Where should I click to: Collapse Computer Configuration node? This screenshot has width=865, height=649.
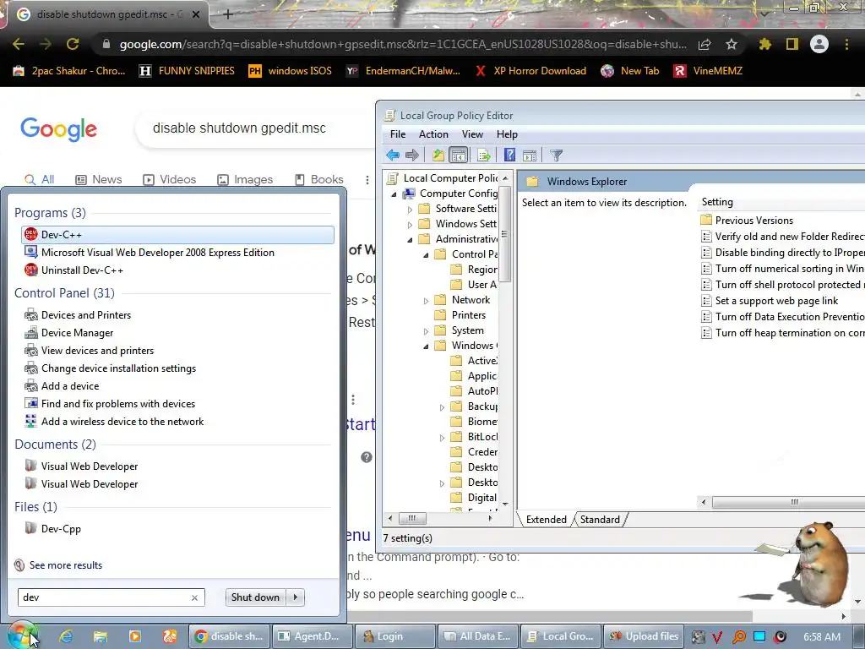pyautogui.click(x=394, y=194)
